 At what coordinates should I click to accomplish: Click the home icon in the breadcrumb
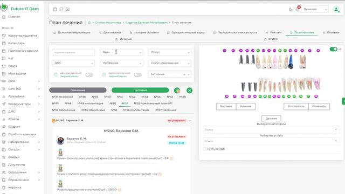pyautogui.click(x=89, y=23)
